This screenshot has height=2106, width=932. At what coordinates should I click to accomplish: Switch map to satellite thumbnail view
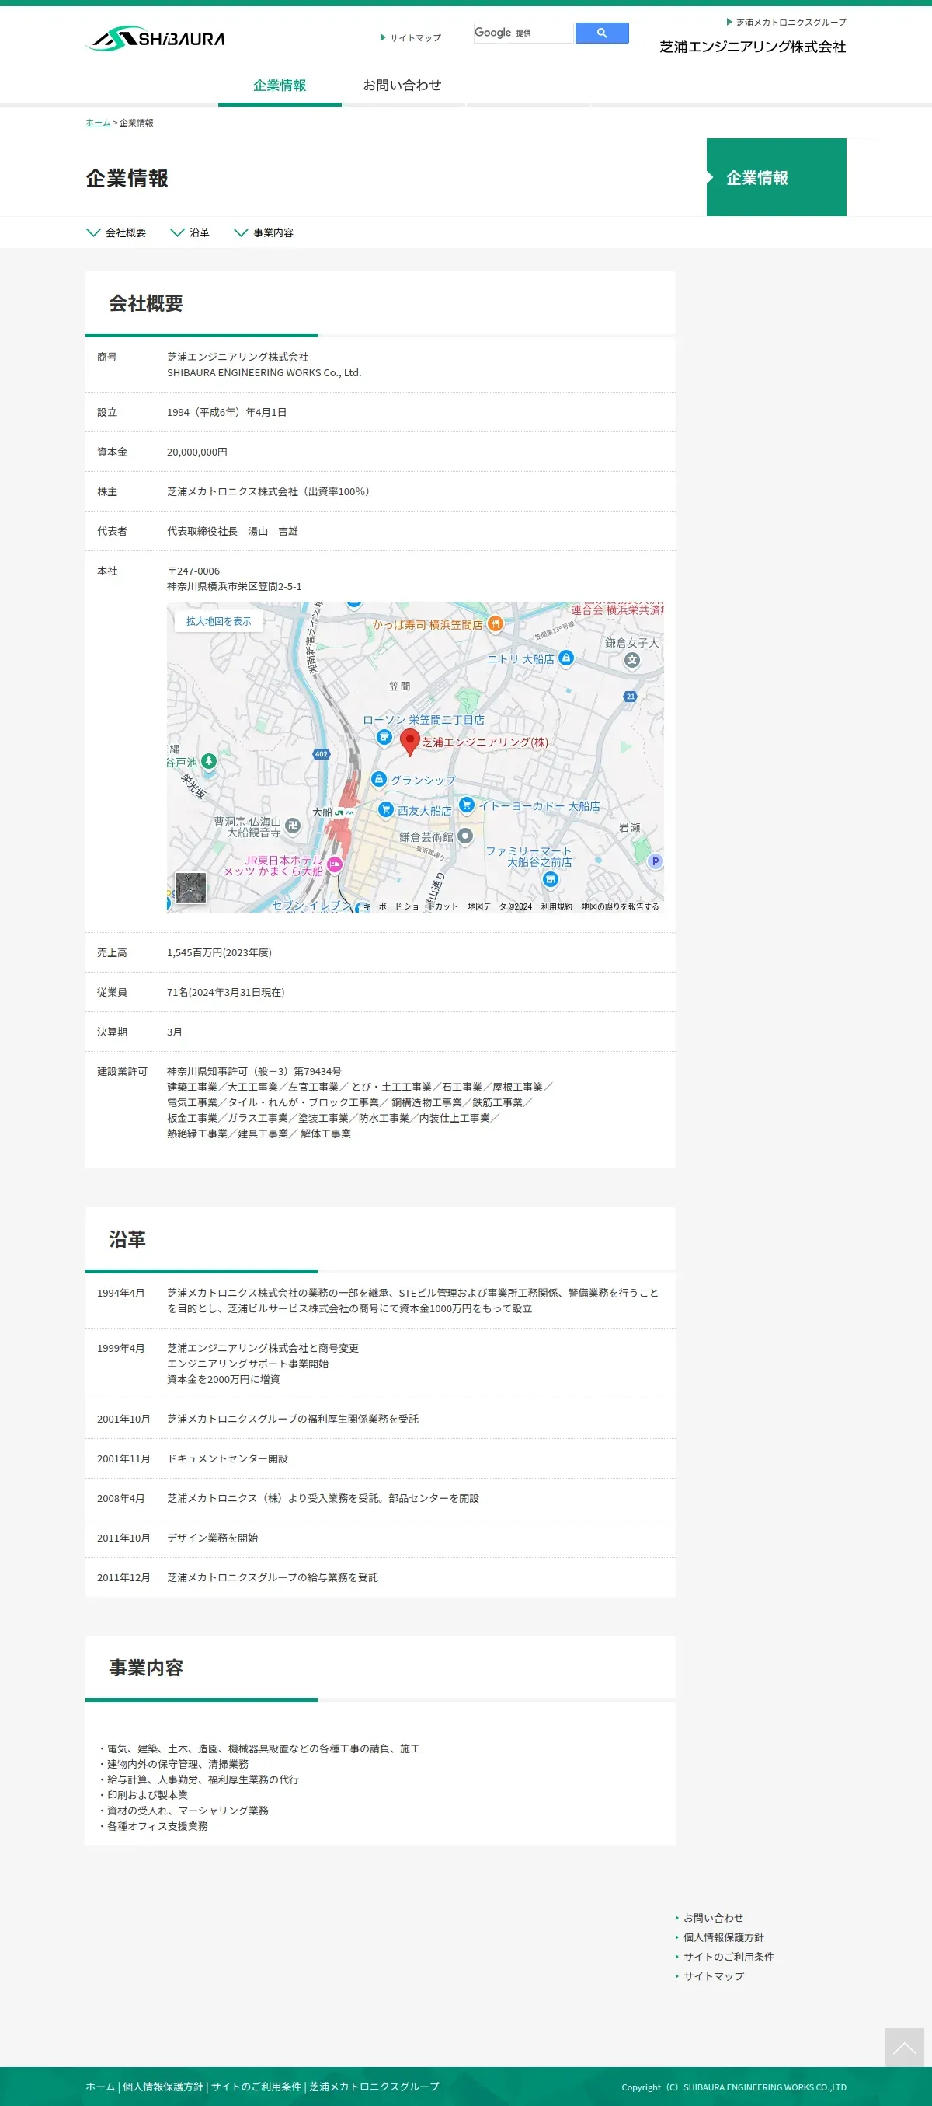(x=191, y=887)
